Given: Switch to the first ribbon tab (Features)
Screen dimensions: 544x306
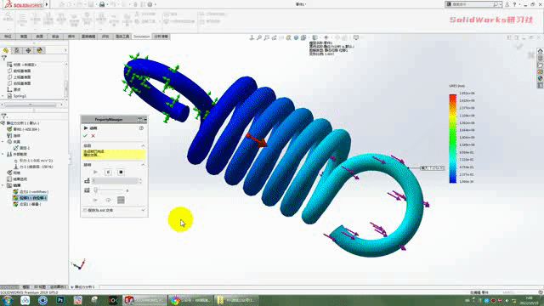Looking at the screenshot, I should 8,37.
